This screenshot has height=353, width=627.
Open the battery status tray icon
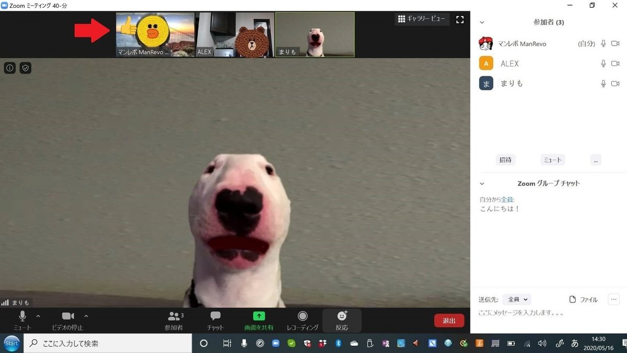(512, 344)
